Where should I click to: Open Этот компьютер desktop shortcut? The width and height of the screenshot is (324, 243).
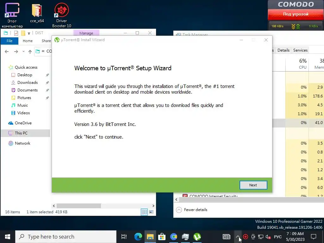coord(12,16)
